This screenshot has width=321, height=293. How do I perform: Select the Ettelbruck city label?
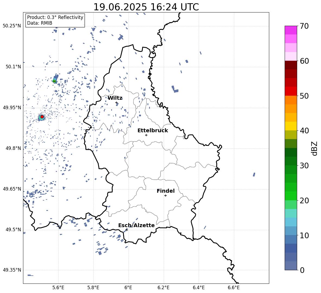point(153,131)
